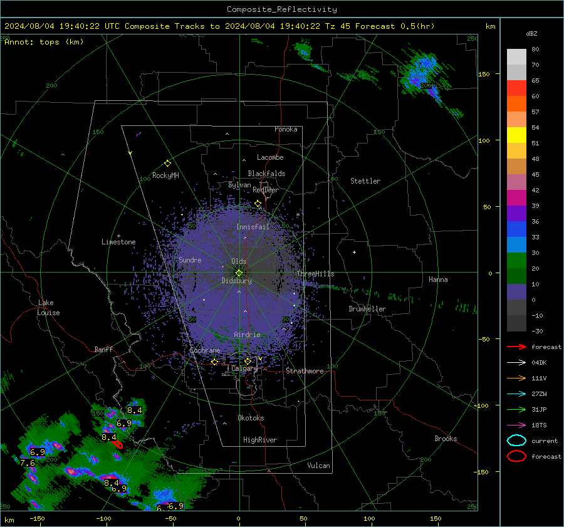Click the Drumheller city label
Viewport: 564px width, 527px height.
(367, 309)
